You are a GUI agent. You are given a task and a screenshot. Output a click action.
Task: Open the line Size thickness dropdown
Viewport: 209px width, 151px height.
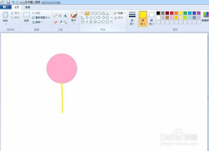132,18
